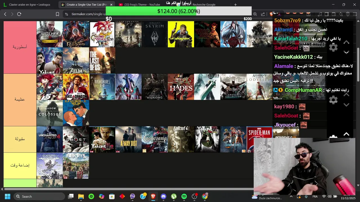The width and height of the screenshot is (360, 202).
Task: Select the Cyberpunk yellow game cover
Action: (181, 34)
